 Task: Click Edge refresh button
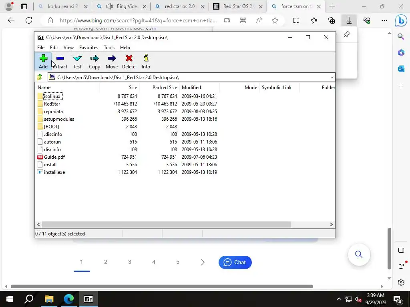[x=29, y=20]
